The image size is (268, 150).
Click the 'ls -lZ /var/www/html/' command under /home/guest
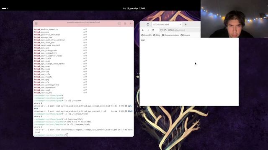pyautogui.click(x=61, y=114)
